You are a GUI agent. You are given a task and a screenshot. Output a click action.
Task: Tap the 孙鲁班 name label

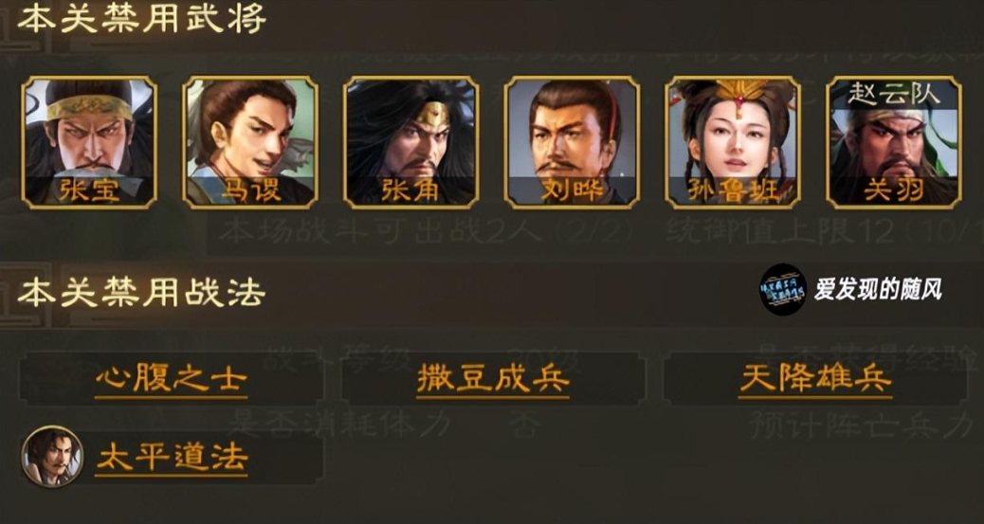[x=733, y=190]
